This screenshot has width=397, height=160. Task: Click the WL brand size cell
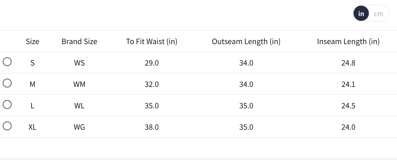[79, 105]
